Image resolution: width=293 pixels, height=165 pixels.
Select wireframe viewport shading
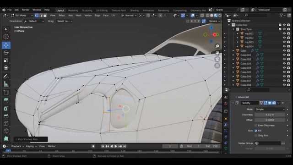(207, 16)
